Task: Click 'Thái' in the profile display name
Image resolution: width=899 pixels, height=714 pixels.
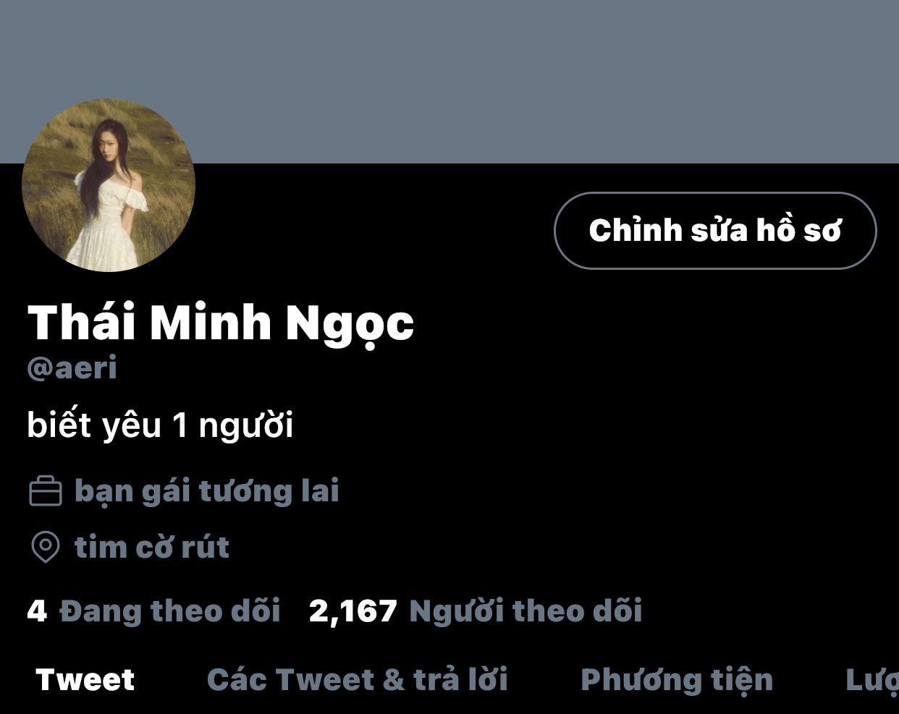Action: pos(82,321)
